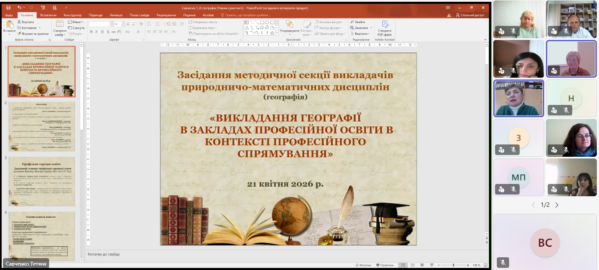
Task: Toggle Normal view button in status bar
Action: click(x=403, y=265)
